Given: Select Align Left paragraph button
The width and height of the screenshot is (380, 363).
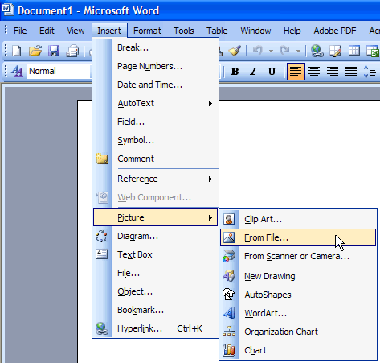Looking at the screenshot, I should point(296,72).
